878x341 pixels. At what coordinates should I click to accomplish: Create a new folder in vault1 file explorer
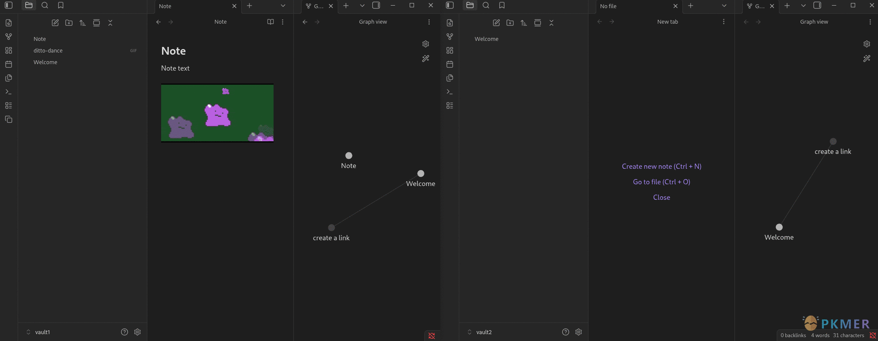point(69,23)
